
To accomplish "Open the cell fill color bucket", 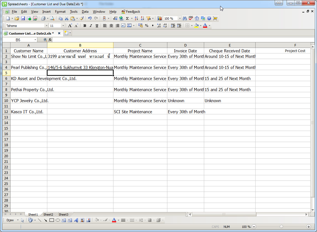I will [196, 25].
